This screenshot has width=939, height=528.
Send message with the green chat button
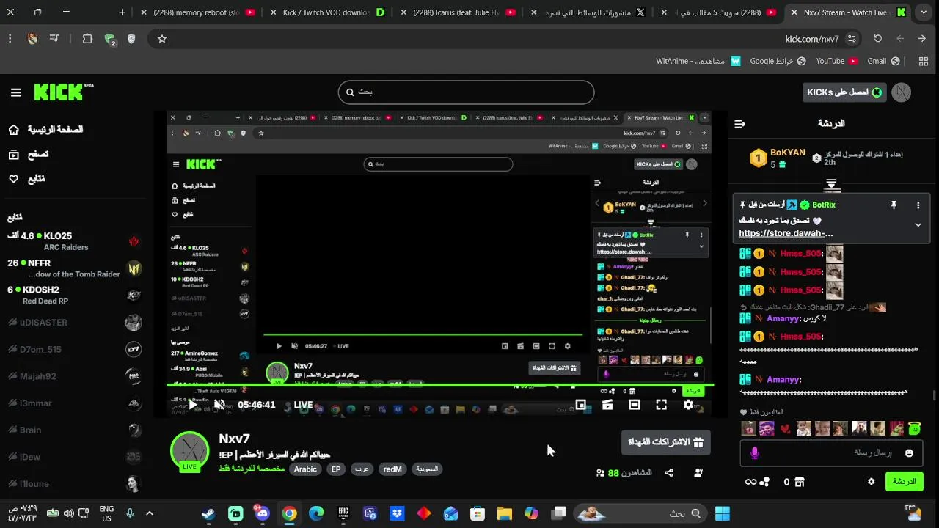click(x=905, y=482)
